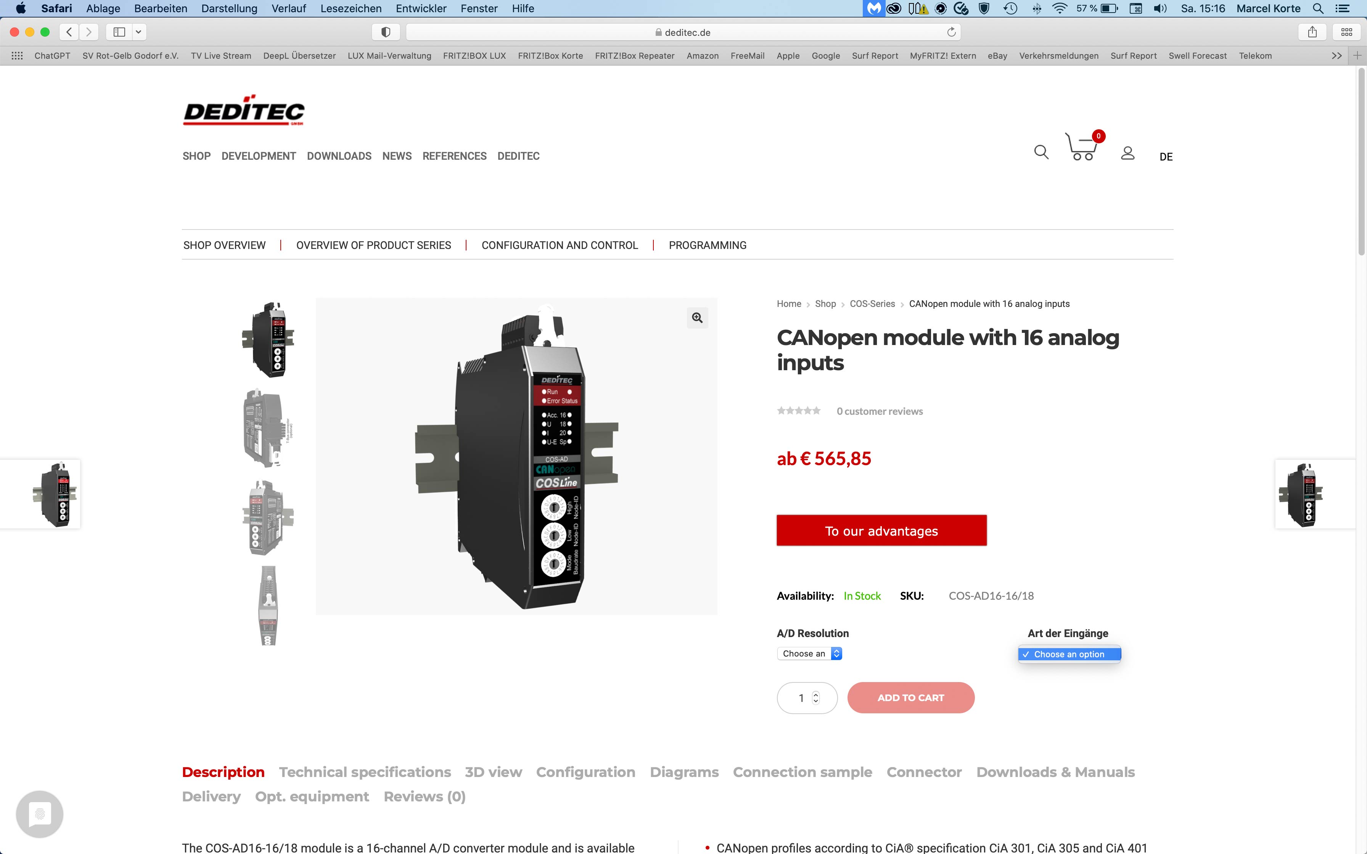Click the quantity stepper arrows
Image resolution: width=1367 pixels, height=854 pixels.
coord(816,698)
